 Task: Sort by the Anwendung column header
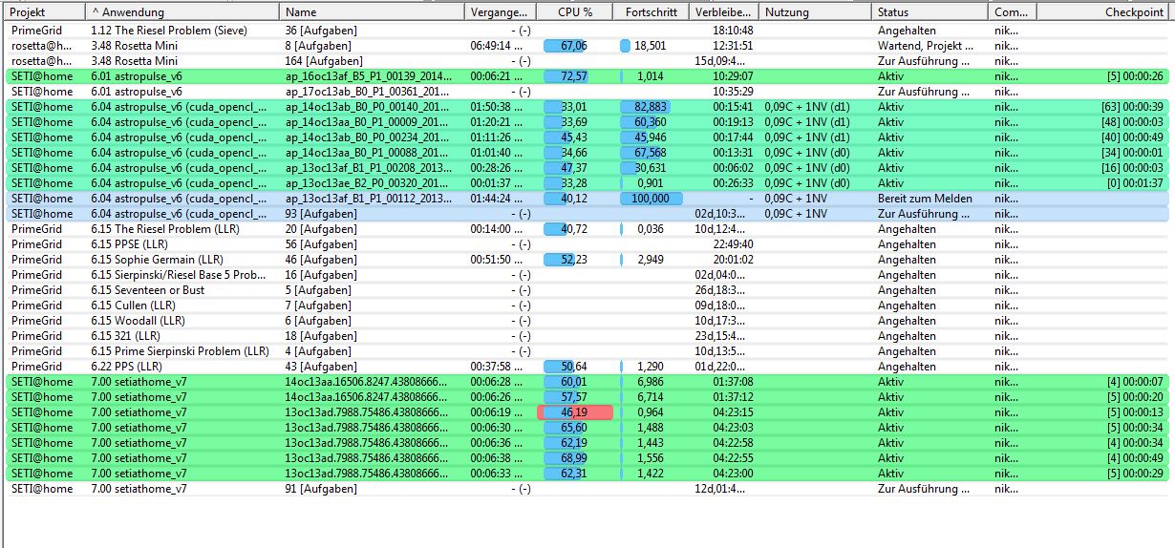pyautogui.click(x=182, y=12)
